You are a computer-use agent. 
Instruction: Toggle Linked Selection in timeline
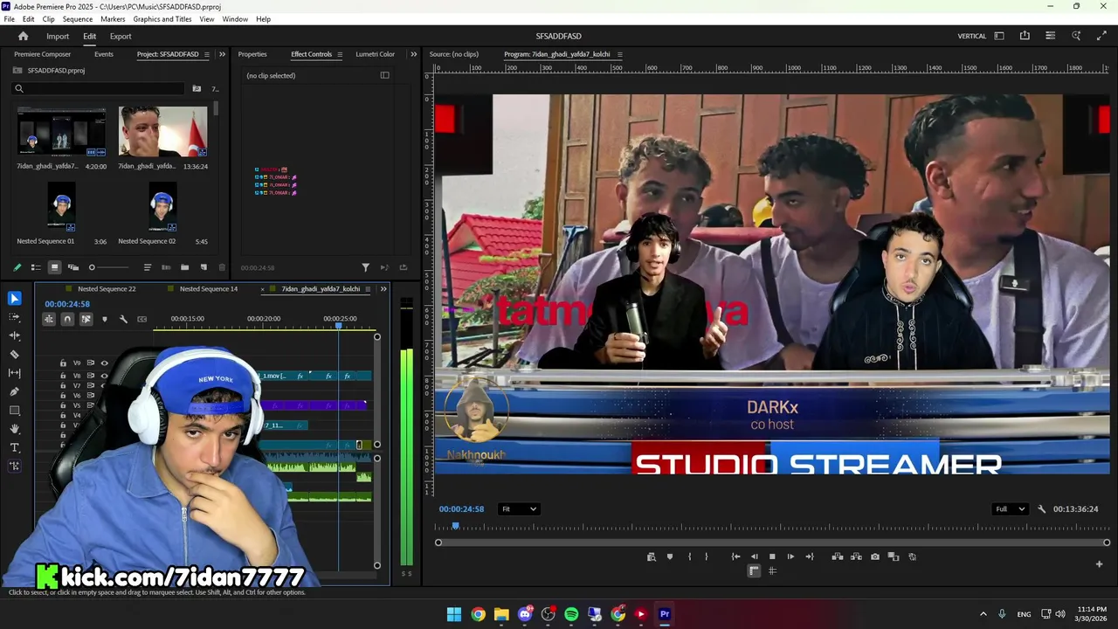point(86,319)
